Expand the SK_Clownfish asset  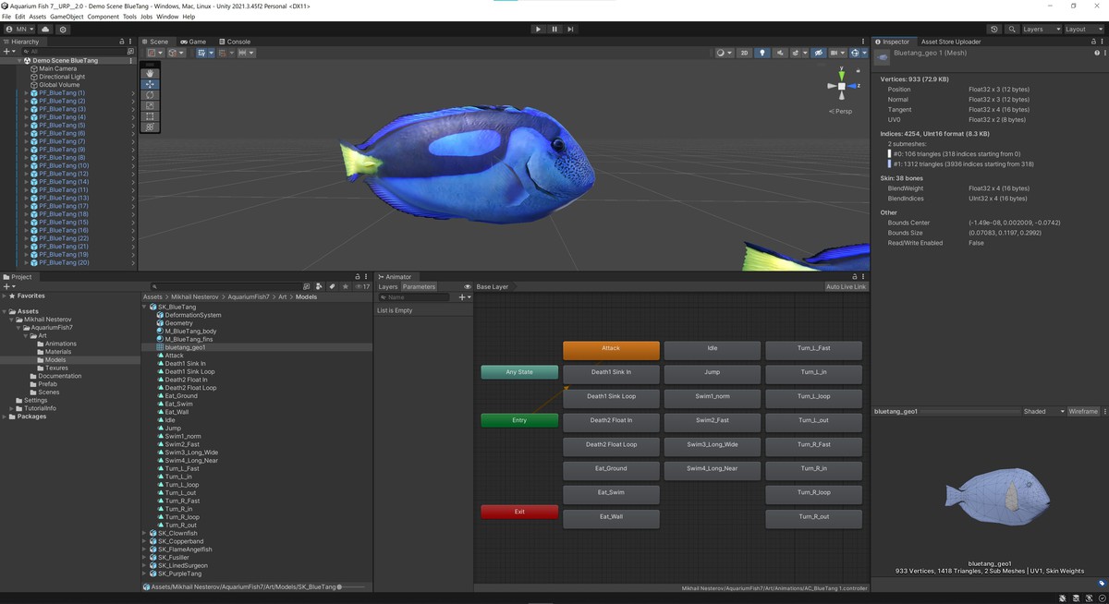click(x=145, y=533)
